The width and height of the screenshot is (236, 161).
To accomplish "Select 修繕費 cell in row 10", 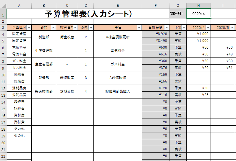I will pos(19,75).
